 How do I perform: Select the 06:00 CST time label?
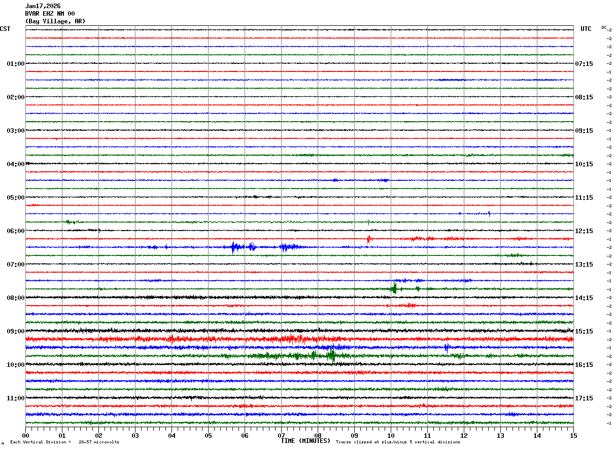tap(16, 231)
